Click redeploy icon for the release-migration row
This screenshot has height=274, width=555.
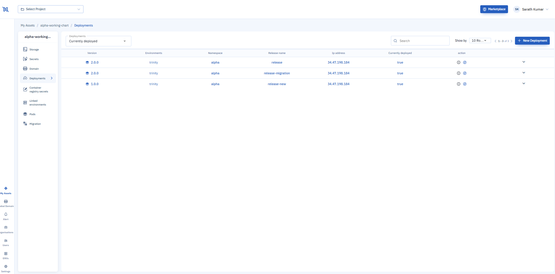click(465, 73)
